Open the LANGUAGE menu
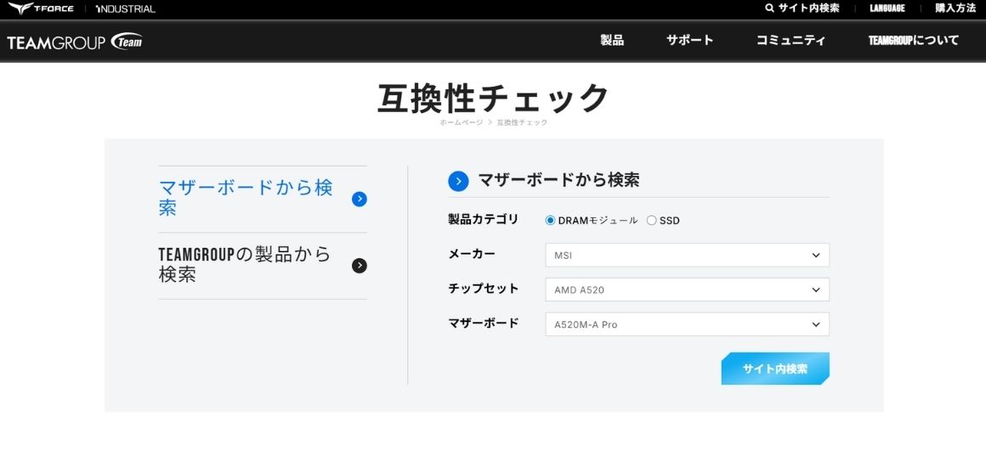The width and height of the screenshot is (986, 467). [887, 8]
